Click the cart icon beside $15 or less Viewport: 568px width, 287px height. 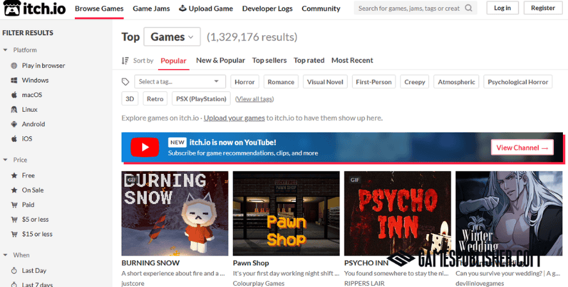(14, 234)
